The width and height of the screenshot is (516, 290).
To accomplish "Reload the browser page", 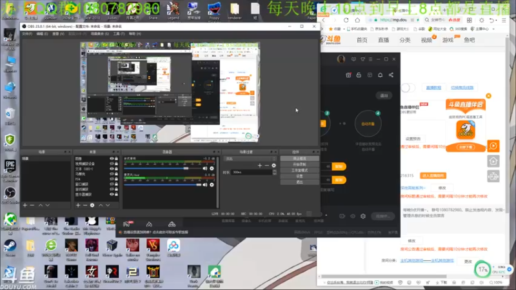I will click(x=346, y=20).
